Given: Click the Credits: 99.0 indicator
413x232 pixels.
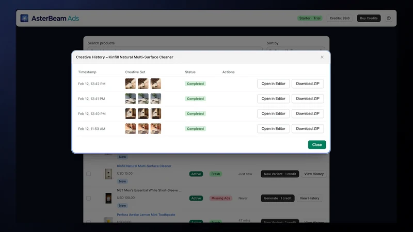Looking at the screenshot, I should point(340,18).
